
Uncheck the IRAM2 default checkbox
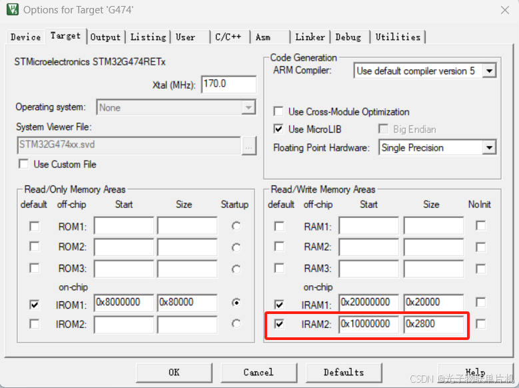tap(279, 324)
